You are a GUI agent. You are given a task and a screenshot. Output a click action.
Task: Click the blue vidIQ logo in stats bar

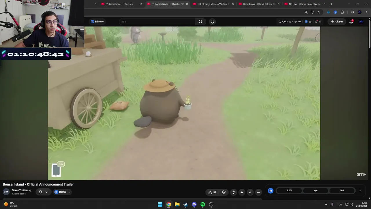(x=306, y=21)
